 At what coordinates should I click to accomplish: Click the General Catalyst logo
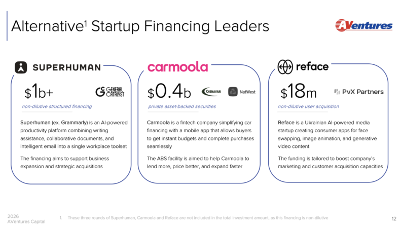point(110,92)
